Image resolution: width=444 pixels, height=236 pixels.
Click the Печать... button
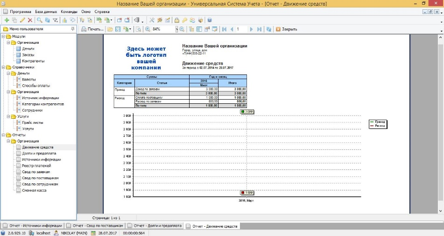pyautogui.click(x=92, y=29)
